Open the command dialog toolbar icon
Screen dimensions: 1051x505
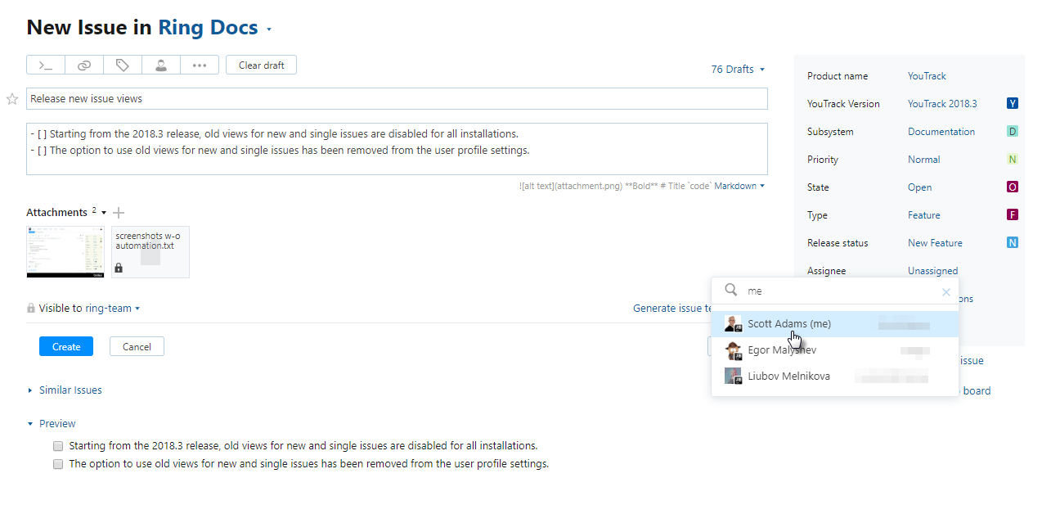tap(46, 65)
